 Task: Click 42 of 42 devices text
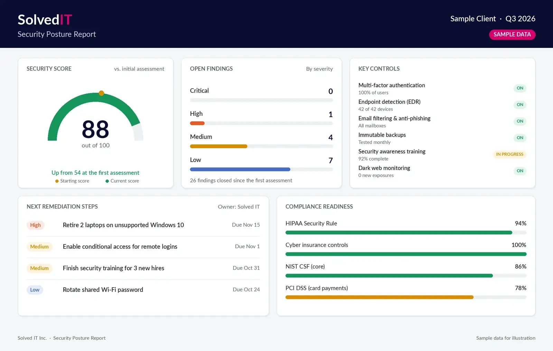(375, 109)
